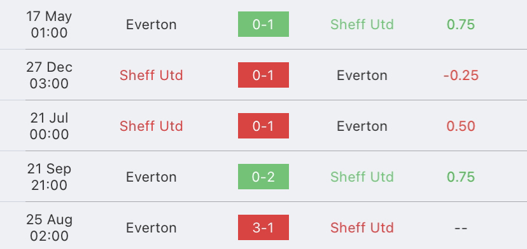Select Everton in the 21 Sep match
The height and width of the screenshot is (249, 527).
(151, 177)
